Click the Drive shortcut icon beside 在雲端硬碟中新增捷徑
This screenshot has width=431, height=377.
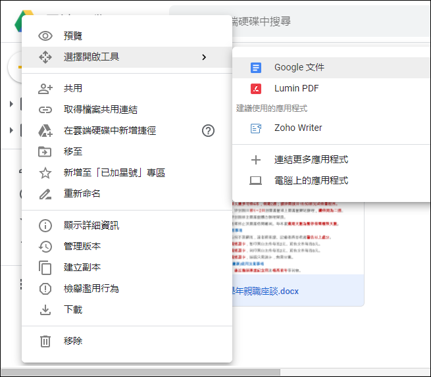(x=45, y=131)
